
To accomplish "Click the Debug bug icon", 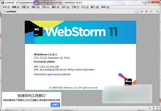I will point(147,12).
